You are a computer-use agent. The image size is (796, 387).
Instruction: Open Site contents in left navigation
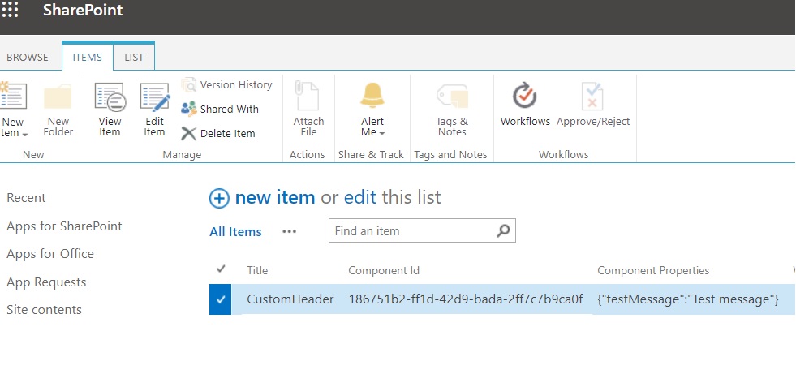click(x=44, y=310)
